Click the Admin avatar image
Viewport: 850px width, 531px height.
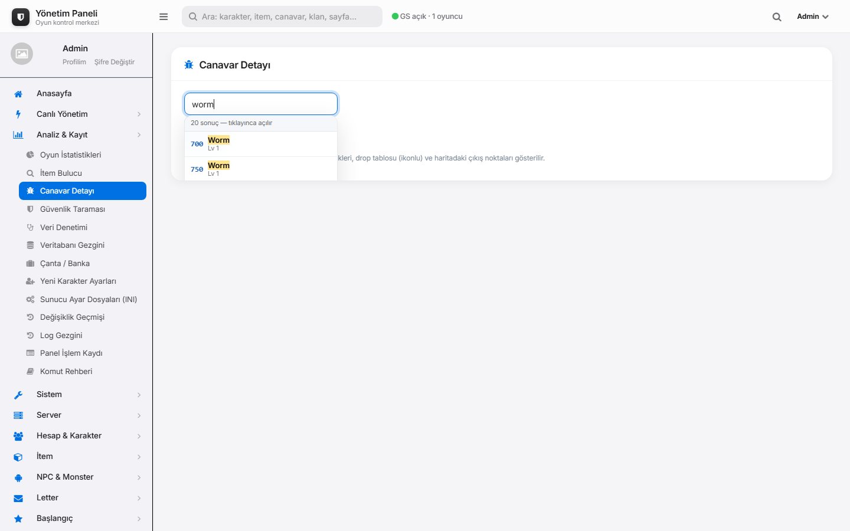coord(22,54)
